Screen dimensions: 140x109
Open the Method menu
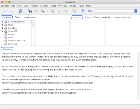pyautogui.click(x=72, y=6)
